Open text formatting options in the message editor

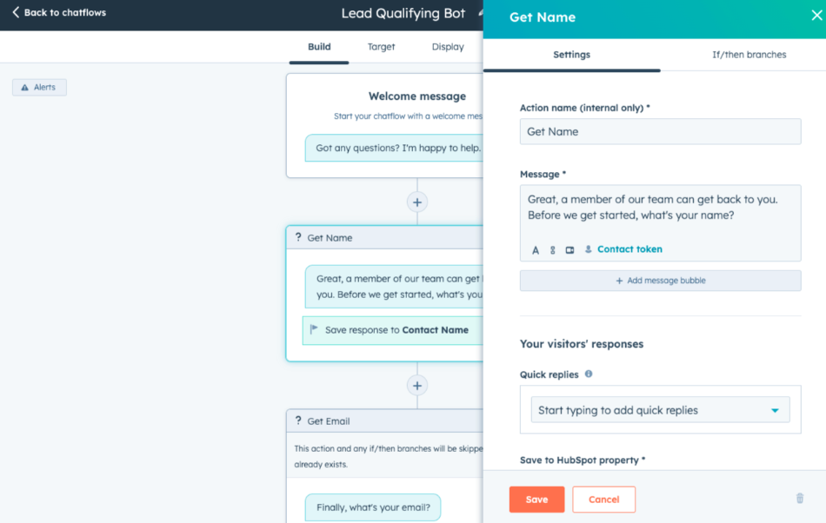click(x=536, y=250)
